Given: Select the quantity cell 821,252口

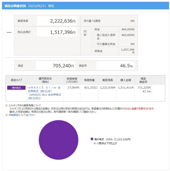Looking at the screenshot, I should [91, 88].
